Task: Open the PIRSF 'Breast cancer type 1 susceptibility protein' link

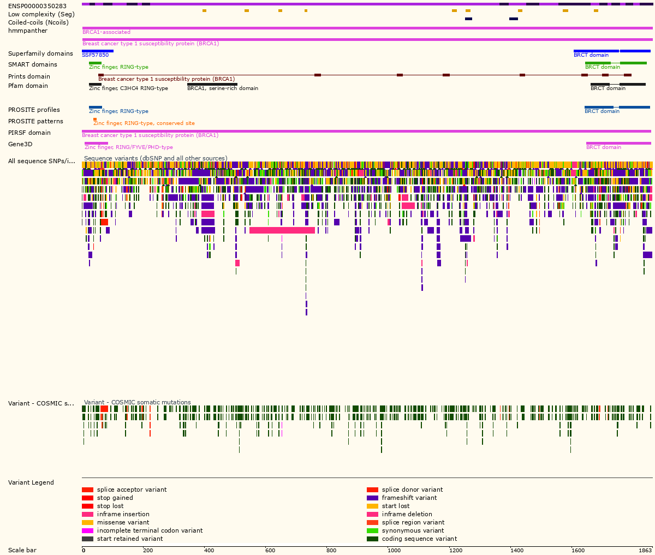Action: (x=151, y=135)
